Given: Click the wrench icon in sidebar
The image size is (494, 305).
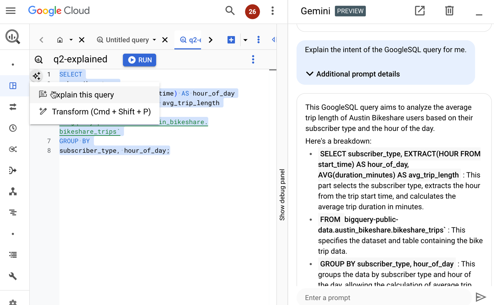Looking at the screenshot, I should pyautogui.click(x=13, y=276).
